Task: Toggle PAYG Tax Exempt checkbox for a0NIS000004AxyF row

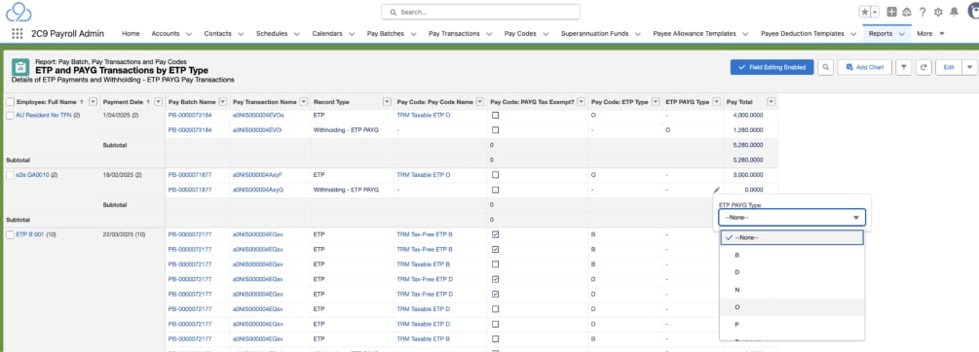Action: point(495,175)
